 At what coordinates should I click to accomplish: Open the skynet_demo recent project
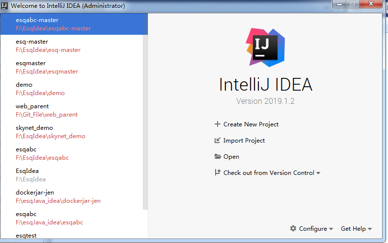tap(72, 132)
